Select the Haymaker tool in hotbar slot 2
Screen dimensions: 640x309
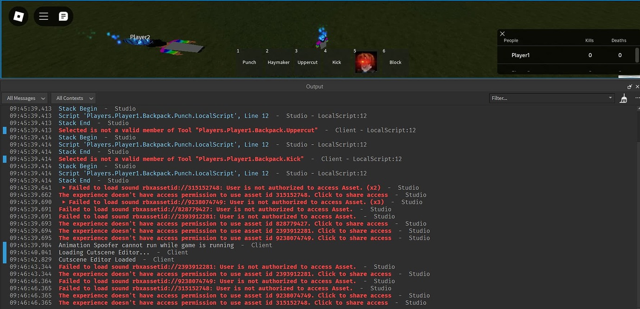pyautogui.click(x=278, y=62)
